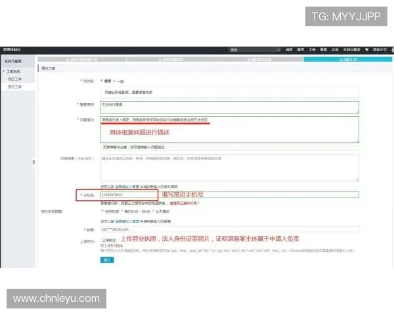Go to 提交工单 in the sidebar
394x315 pixels.
14,87
